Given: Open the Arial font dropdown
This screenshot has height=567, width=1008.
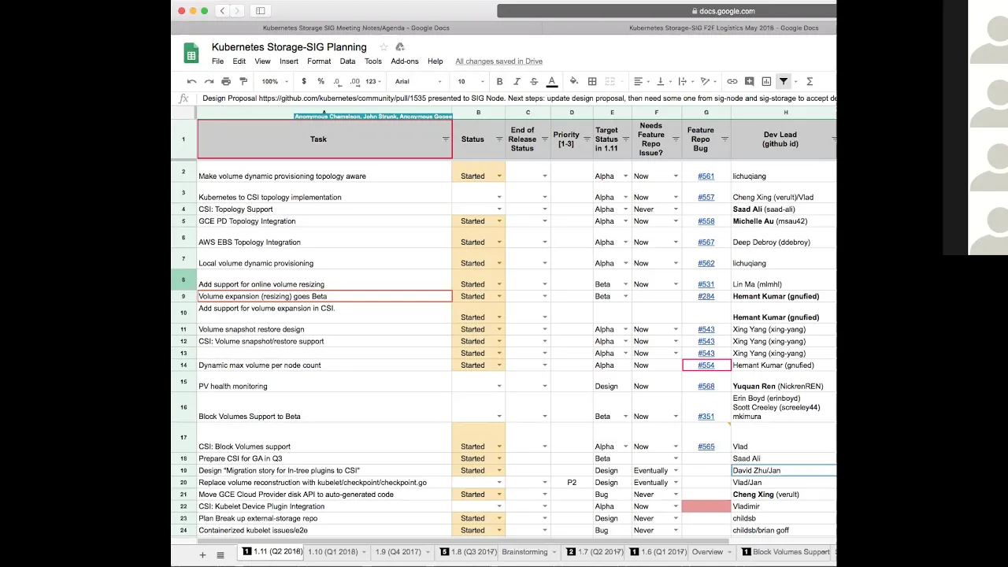Looking at the screenshot, I should [417, 81].
